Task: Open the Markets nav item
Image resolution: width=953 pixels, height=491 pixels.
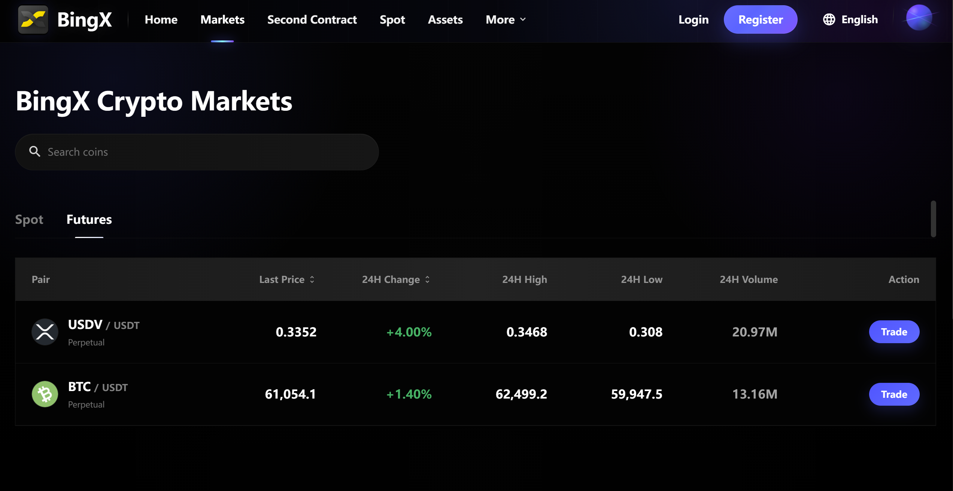Action: (222, 19)
